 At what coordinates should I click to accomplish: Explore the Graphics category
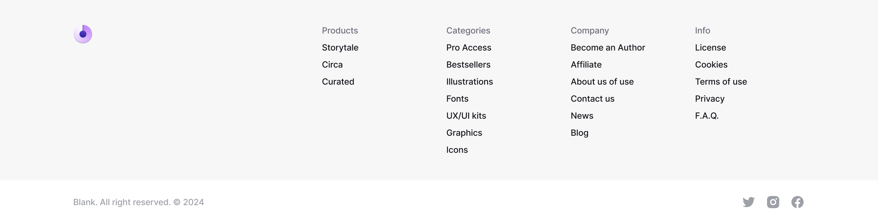click(x=464, y=133)
